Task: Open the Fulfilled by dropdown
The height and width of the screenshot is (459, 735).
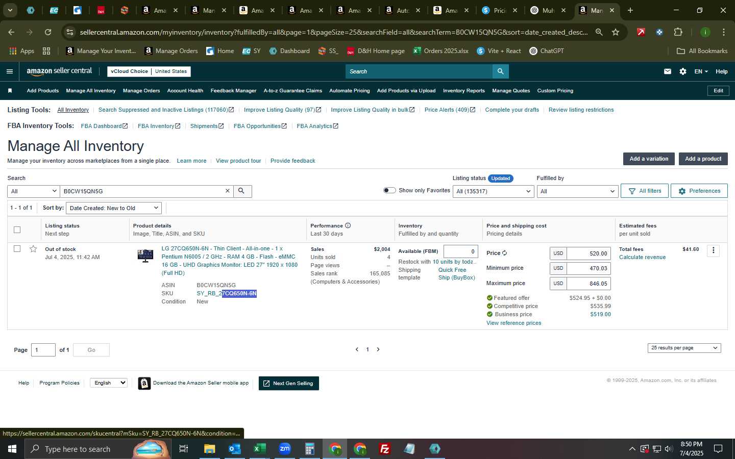Action: (578, 191)
